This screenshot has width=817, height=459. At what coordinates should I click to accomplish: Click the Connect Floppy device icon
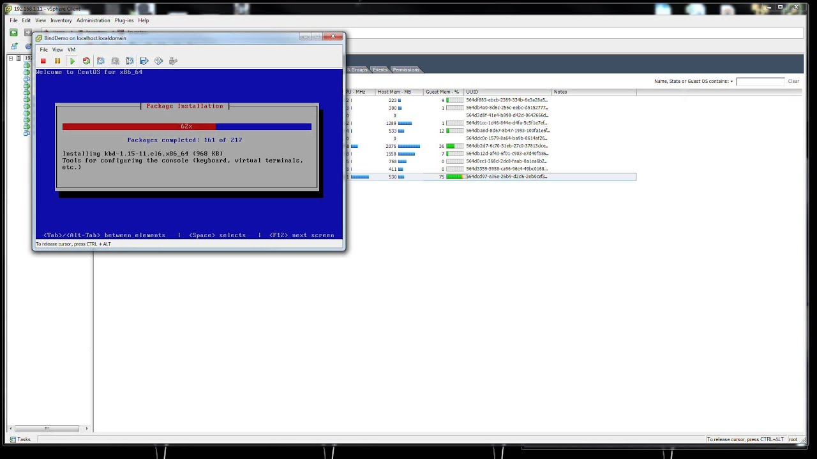[144, 61]
